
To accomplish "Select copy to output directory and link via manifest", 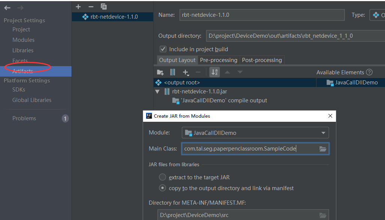I will tap(162, 188).
